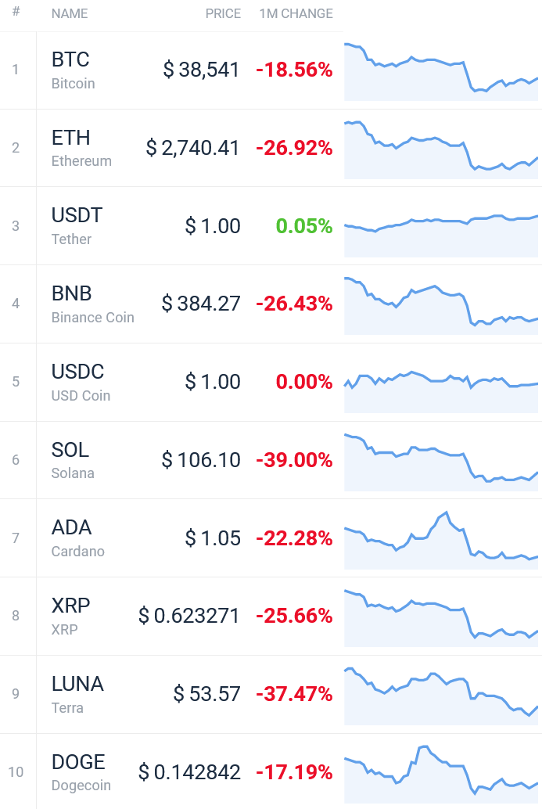Sort by the PRICE column header
542x809 pixels.
pos(223,13)
